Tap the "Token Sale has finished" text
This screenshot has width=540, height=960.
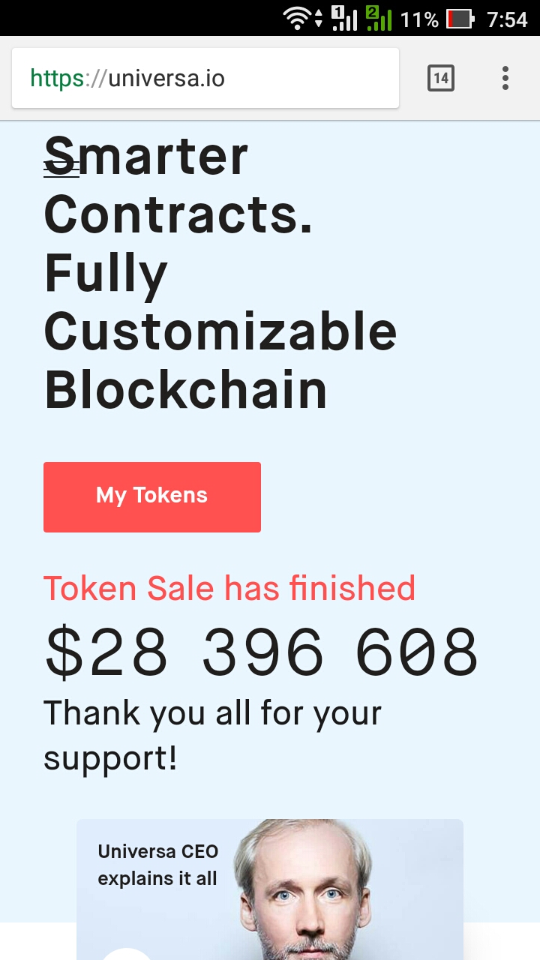[229, 589]
